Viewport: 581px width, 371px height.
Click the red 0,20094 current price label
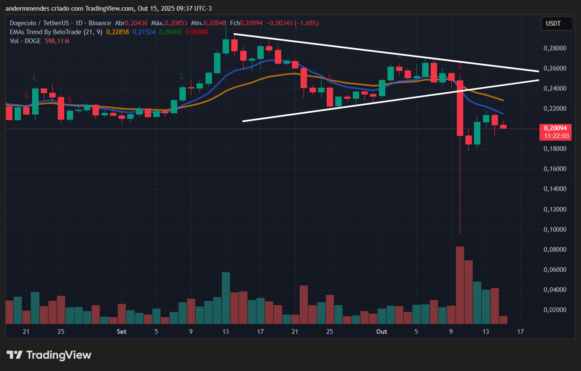coord(556,128)
